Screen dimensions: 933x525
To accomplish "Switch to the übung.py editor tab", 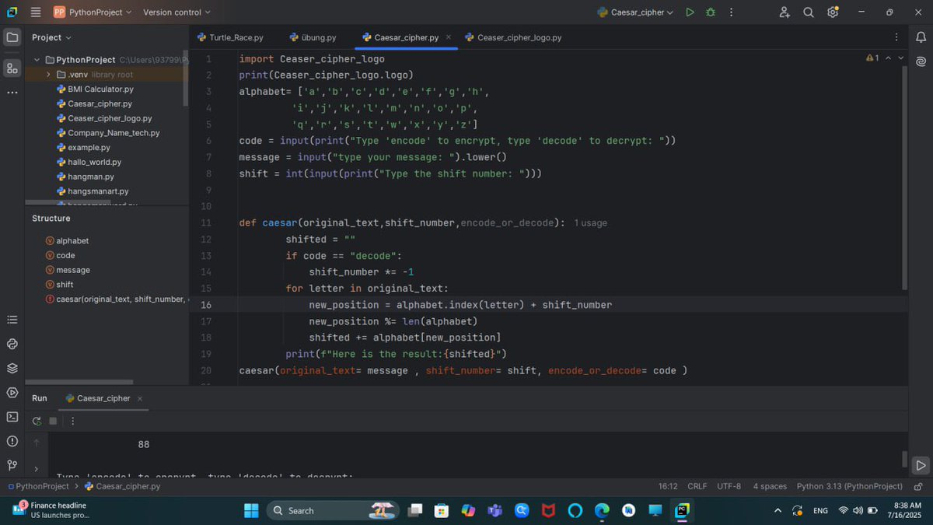I will (313, 37).
